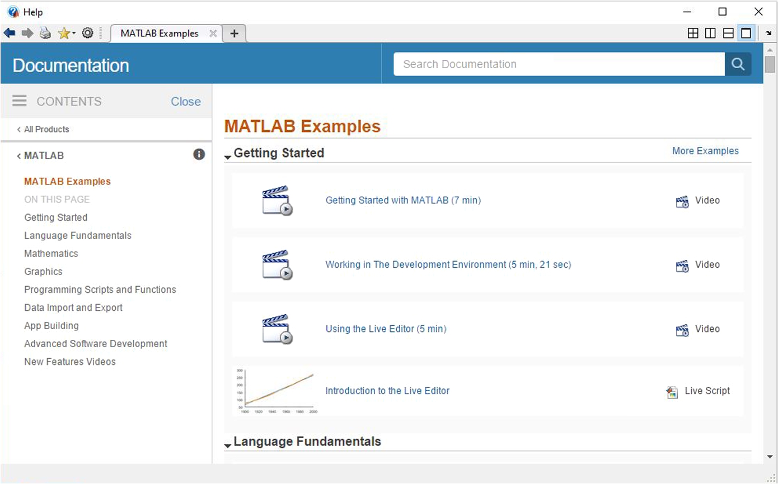This screenshot has height=484, width=778.
Task: Click the Video icon for Development Environment
Action: pos(682,266)
